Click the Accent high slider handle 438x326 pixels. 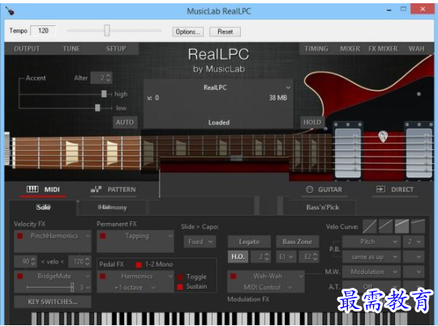pos(104,94)
